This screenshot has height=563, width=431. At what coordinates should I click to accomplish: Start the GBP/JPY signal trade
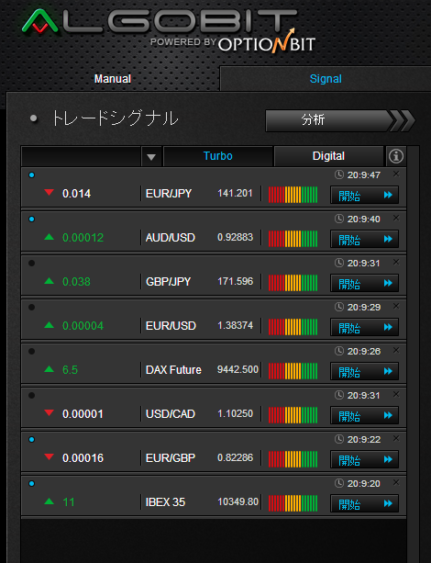[364, 283]
